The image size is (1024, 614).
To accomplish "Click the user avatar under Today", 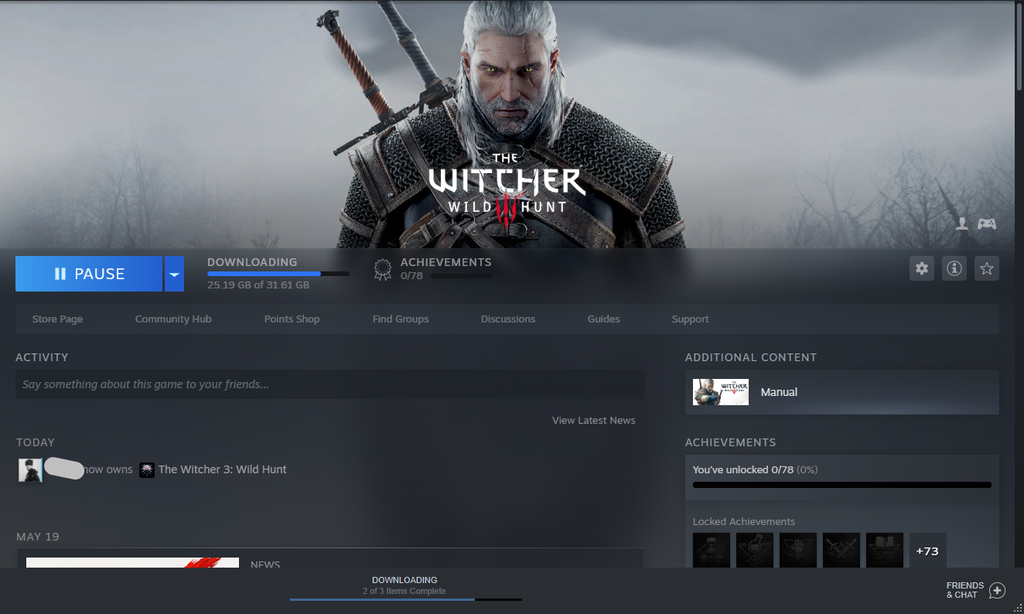I will (30, 469).
